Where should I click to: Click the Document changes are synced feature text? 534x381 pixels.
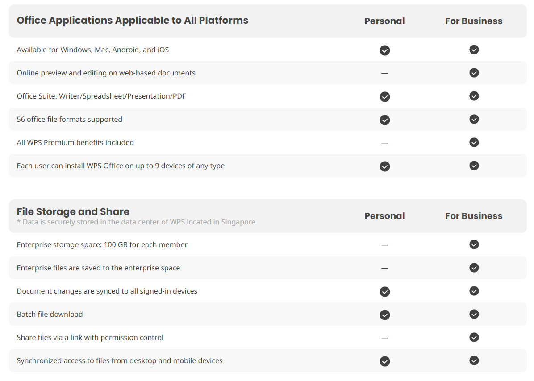coord(107,291)
